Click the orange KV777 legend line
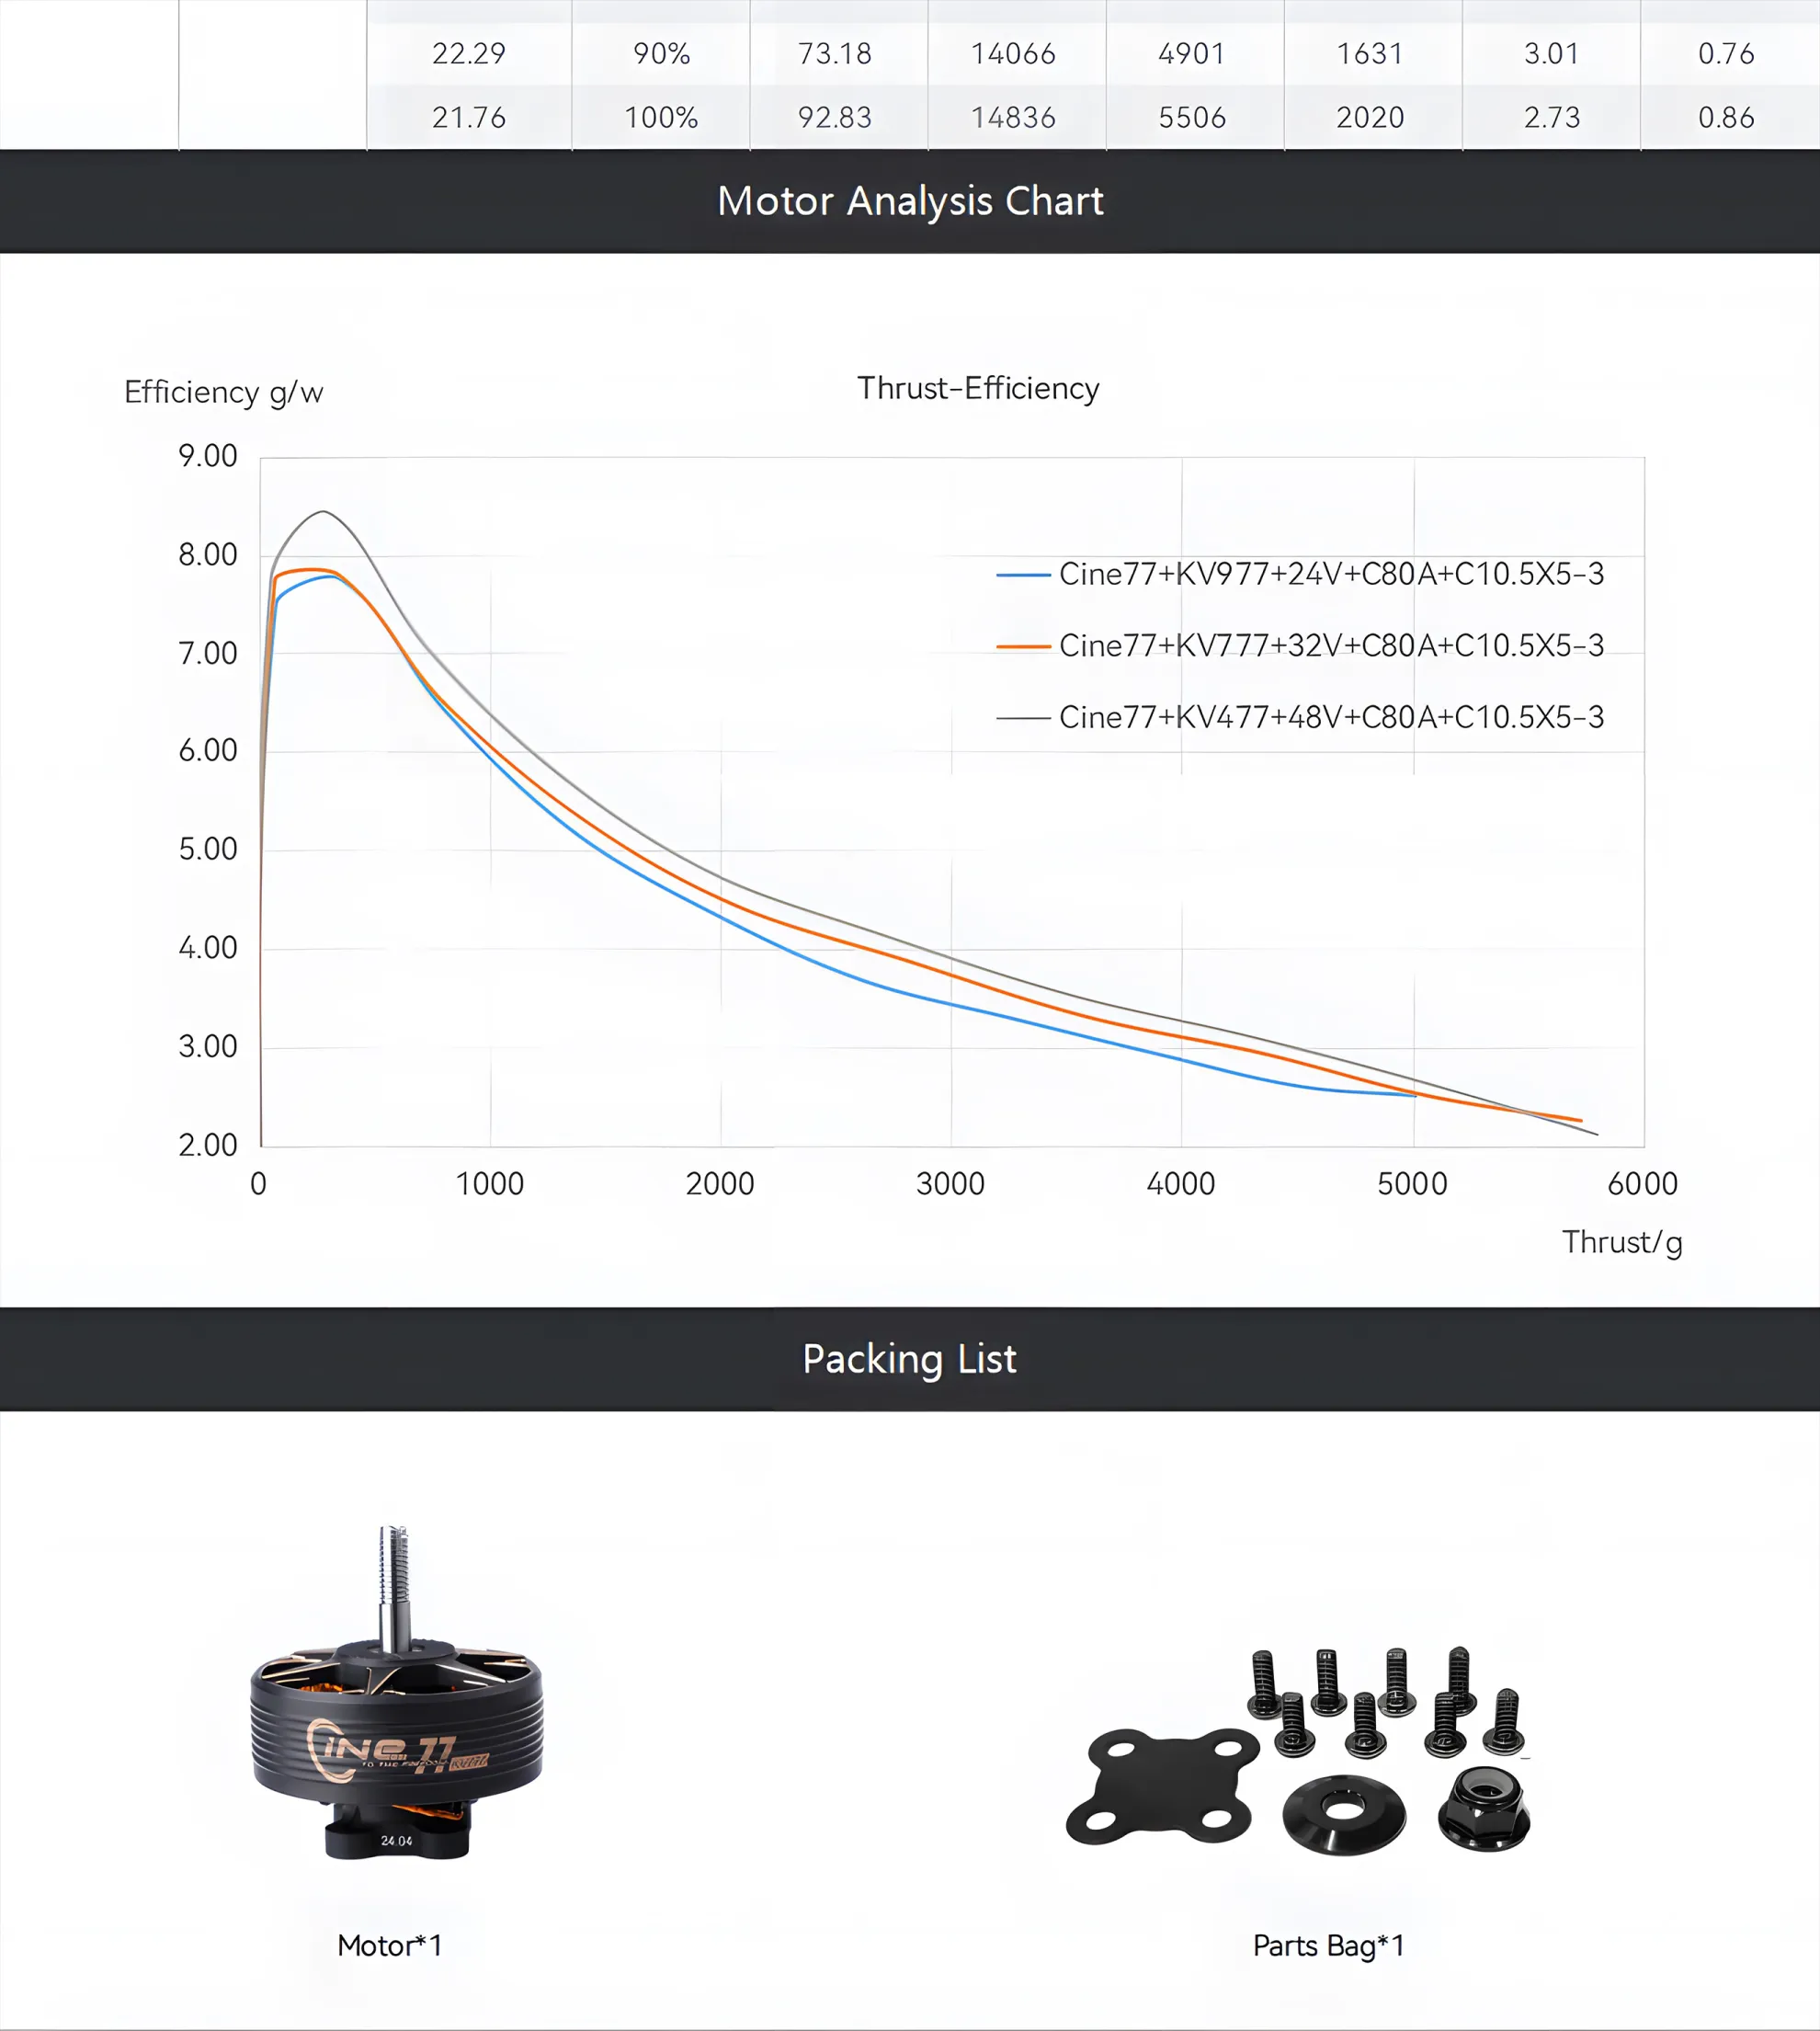1820x2031 pixels. [1022, 647]
